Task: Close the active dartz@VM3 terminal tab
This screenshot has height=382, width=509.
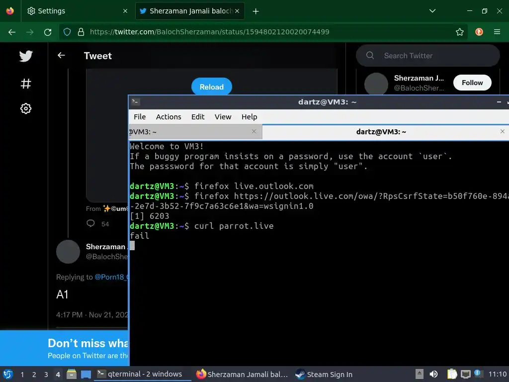Action: tap(502, 131)
